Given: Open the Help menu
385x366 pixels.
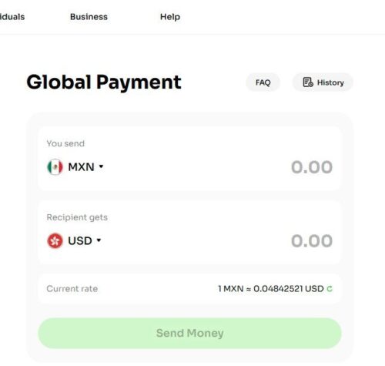Looking at the screenshot, I should tap(170, 17).
